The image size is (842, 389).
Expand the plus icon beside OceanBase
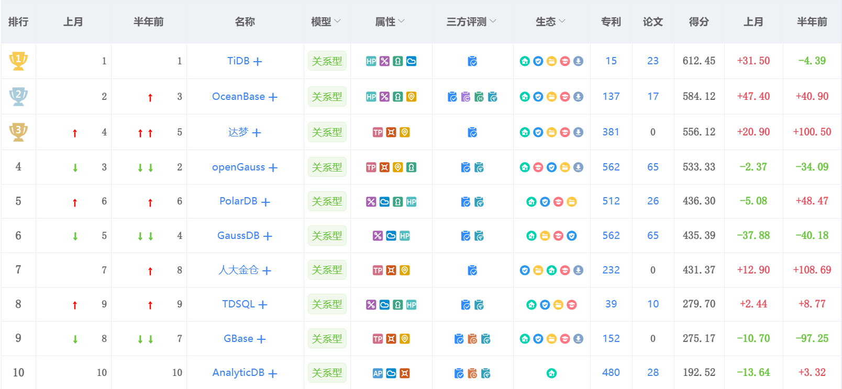point(273,97)
